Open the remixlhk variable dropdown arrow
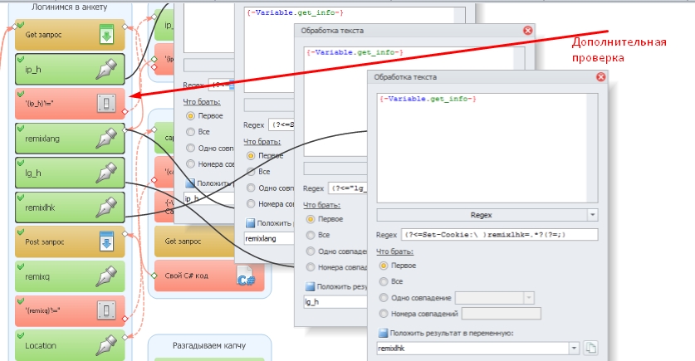695x361 pixels. 574,349
